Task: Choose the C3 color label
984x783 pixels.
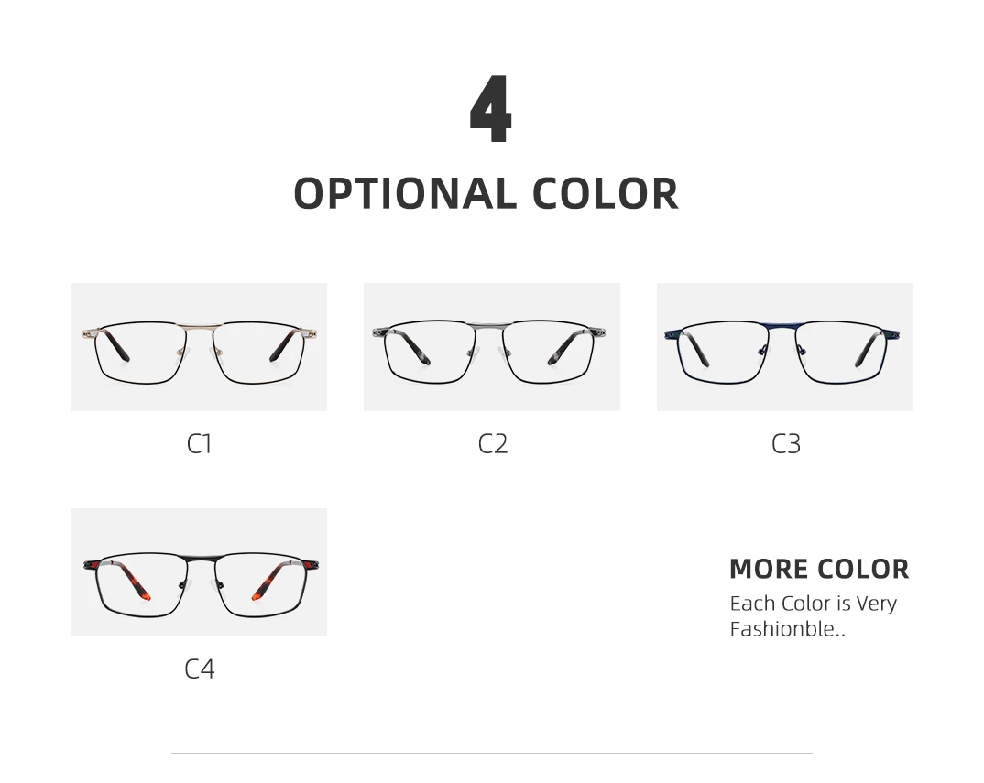Action: click(x=785, y=444)
